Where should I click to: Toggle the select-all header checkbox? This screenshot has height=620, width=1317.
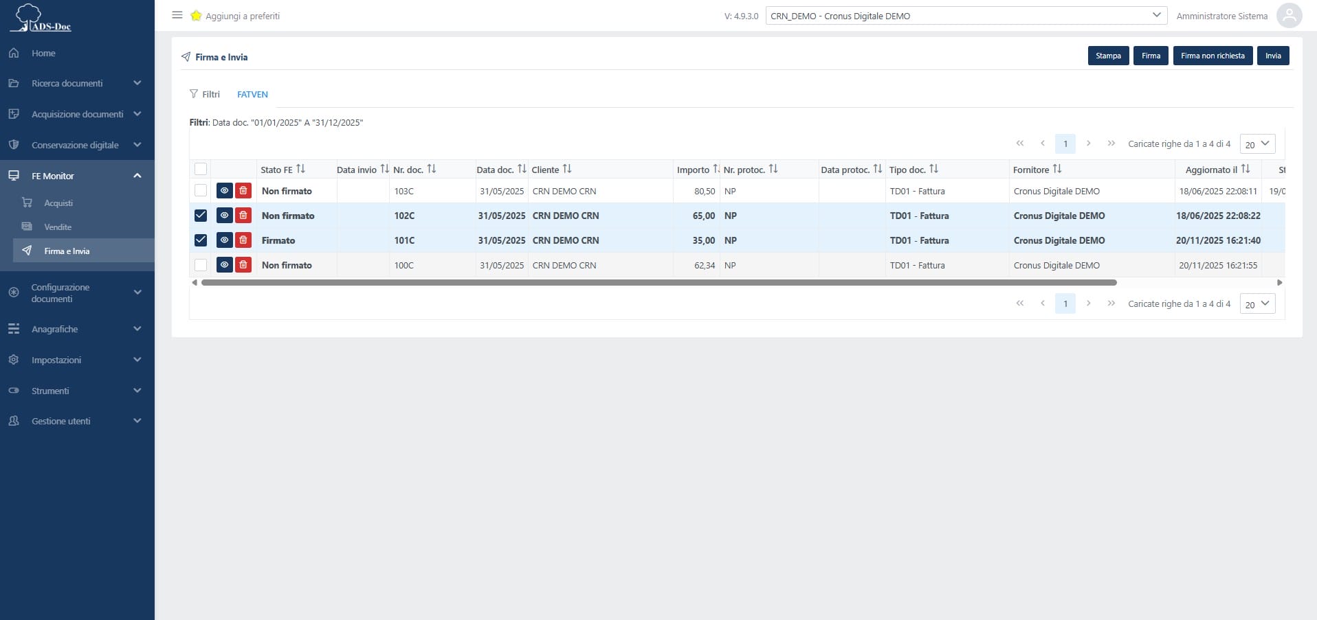pyautogui.click(x=201, y=169)
